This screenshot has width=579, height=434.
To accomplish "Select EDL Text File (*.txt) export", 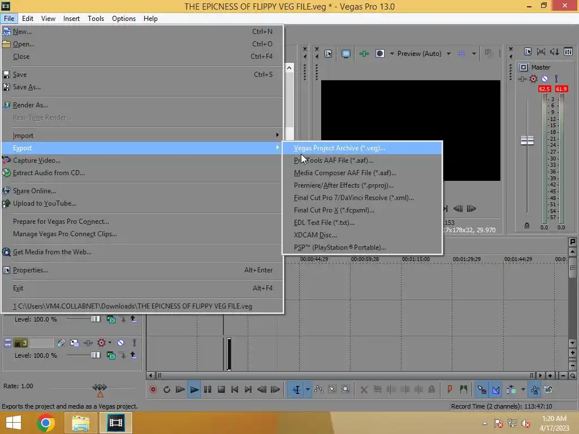I will (x=362, y=223).
